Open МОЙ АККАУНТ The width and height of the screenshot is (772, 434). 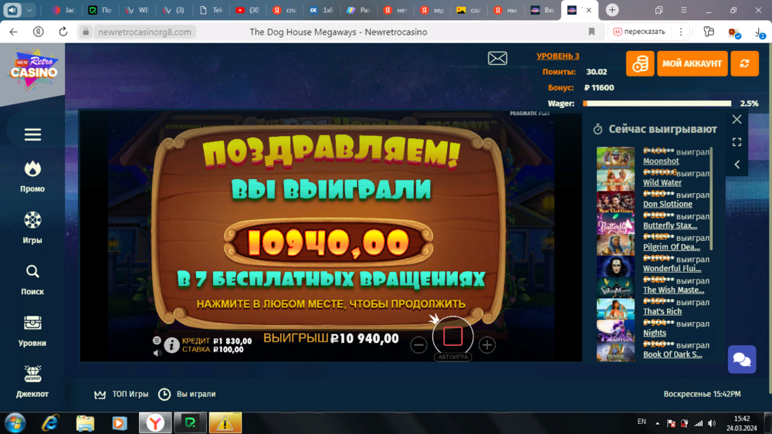point(692,63)
